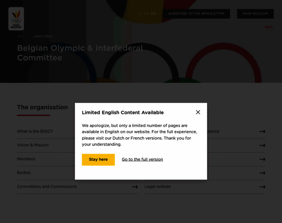The image size is (282, 223).
Task: Click the Limited English Content Available title
Action: click(x=123, y=112)
